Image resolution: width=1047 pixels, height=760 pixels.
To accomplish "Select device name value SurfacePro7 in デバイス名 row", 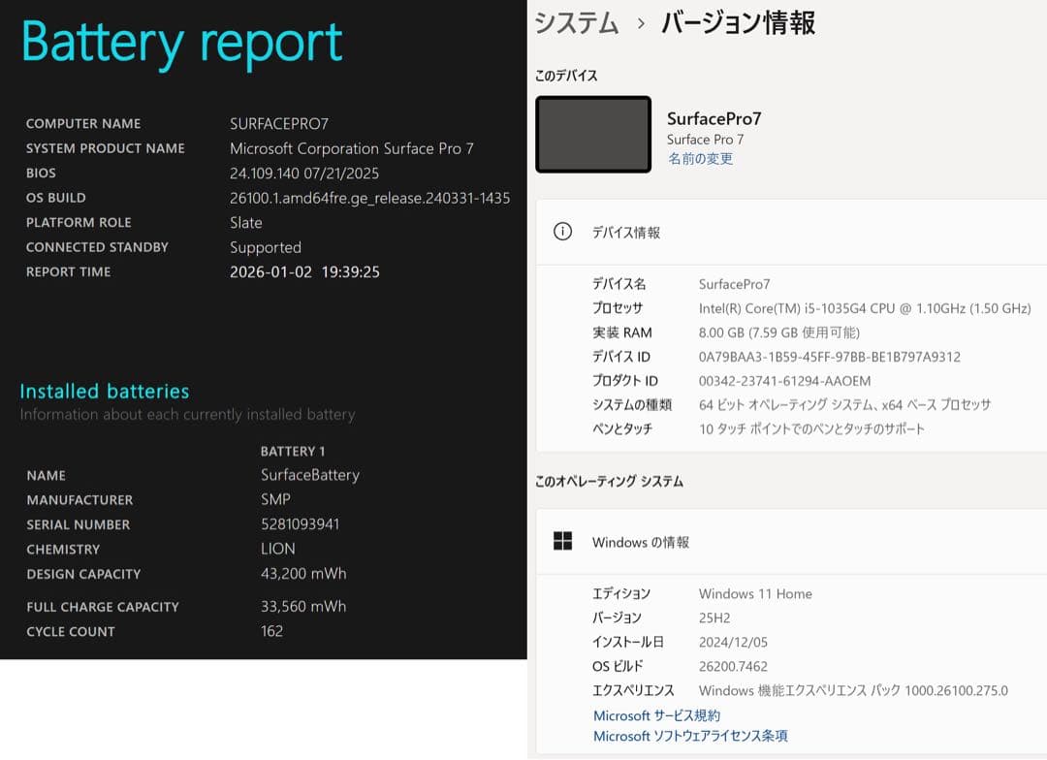I will [734, 284].
